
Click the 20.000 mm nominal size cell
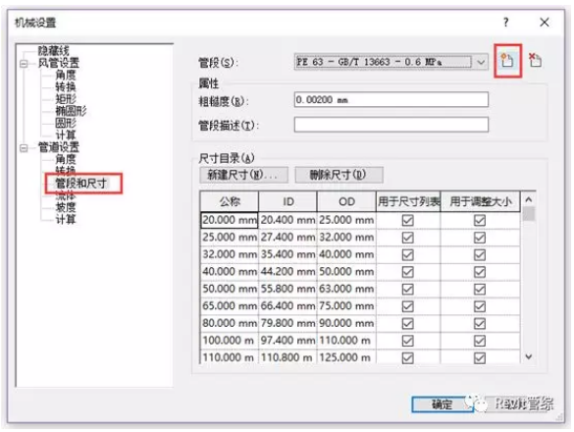[230, 220]
